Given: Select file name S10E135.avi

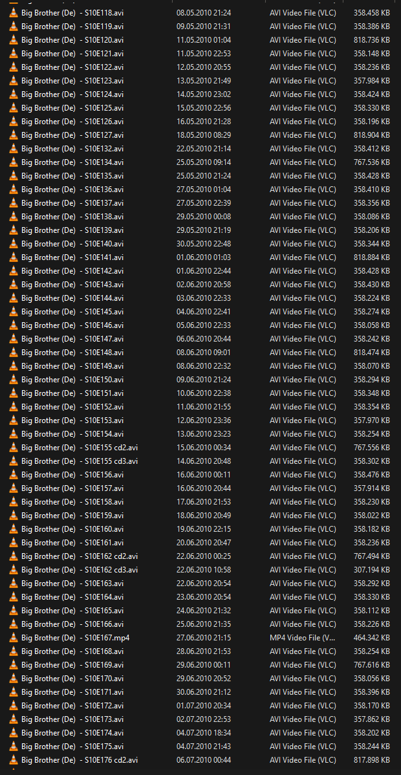Looking at the screenshot, I should pos(72,175).
